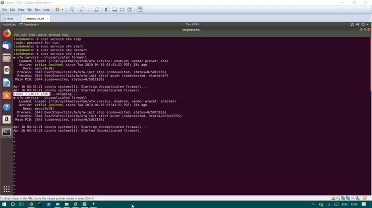
Task: Show hidden tray icons chevron
Action: coord(313,204)
